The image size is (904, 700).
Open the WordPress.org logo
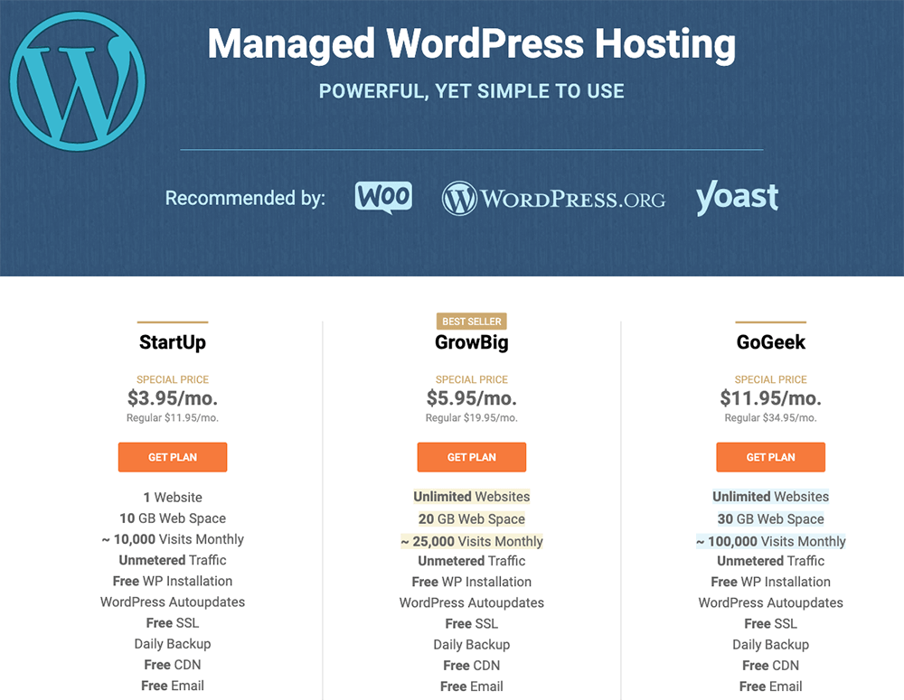553,199
